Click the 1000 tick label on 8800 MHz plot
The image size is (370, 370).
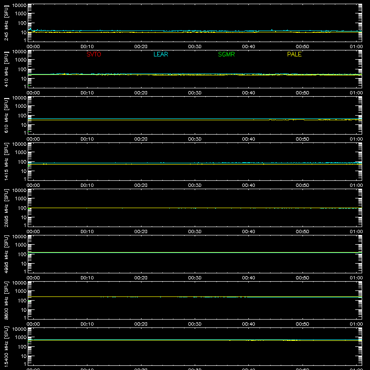(21, 291)
